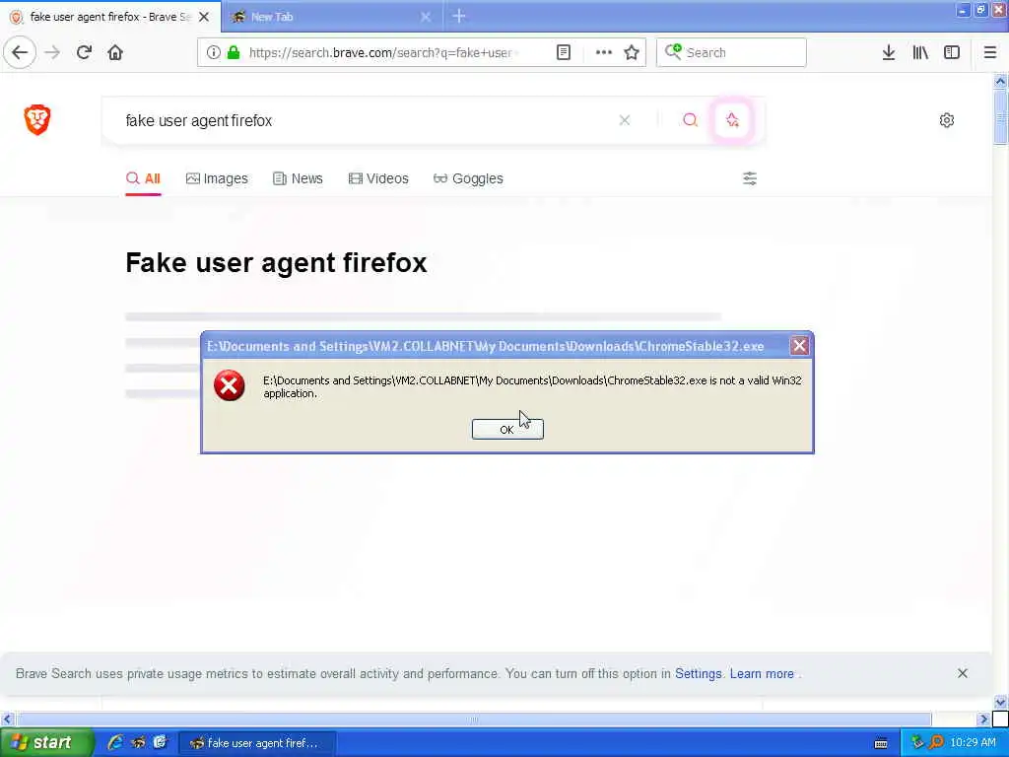Select the All results tab

(x=143, y=178)
